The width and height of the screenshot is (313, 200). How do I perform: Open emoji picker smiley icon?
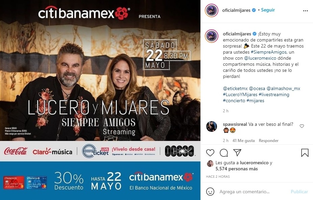[x=210, y=192]
